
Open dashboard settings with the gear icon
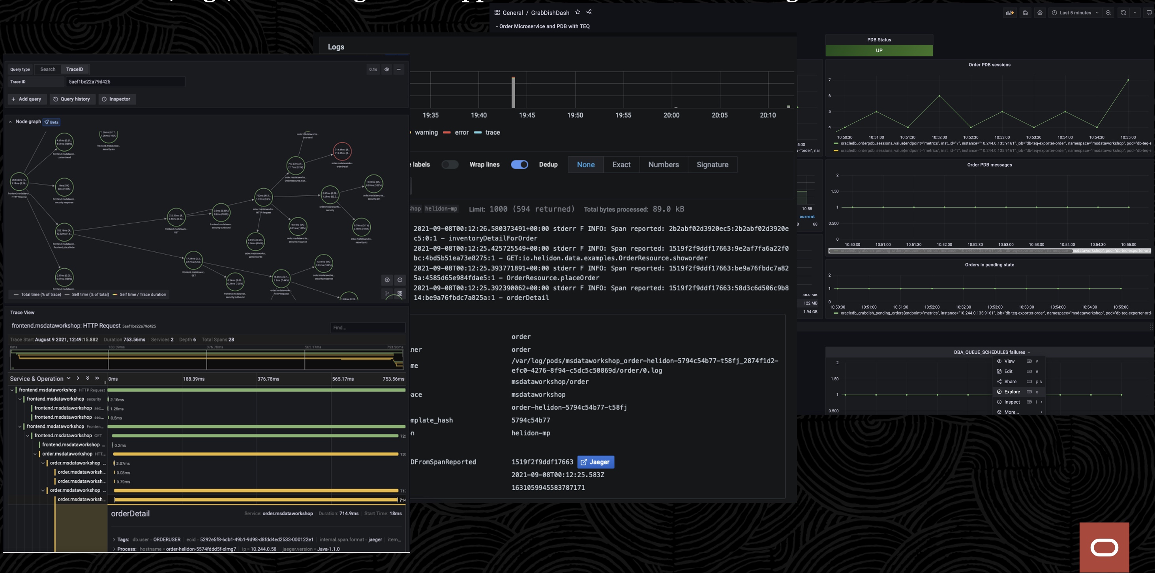(x=1039, y=13)
